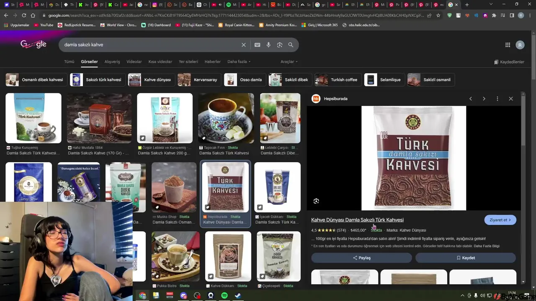The width and height of the screenshot is (536, 301).
Task: Open Kaydedilenler saved items
Action: 509,62
